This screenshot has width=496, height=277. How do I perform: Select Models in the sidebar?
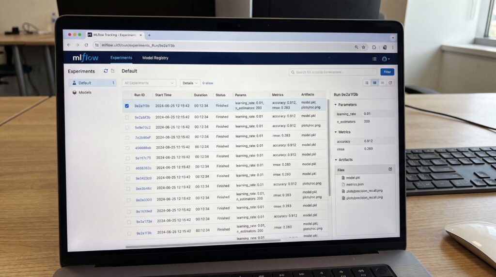click(x=85, y=92)
